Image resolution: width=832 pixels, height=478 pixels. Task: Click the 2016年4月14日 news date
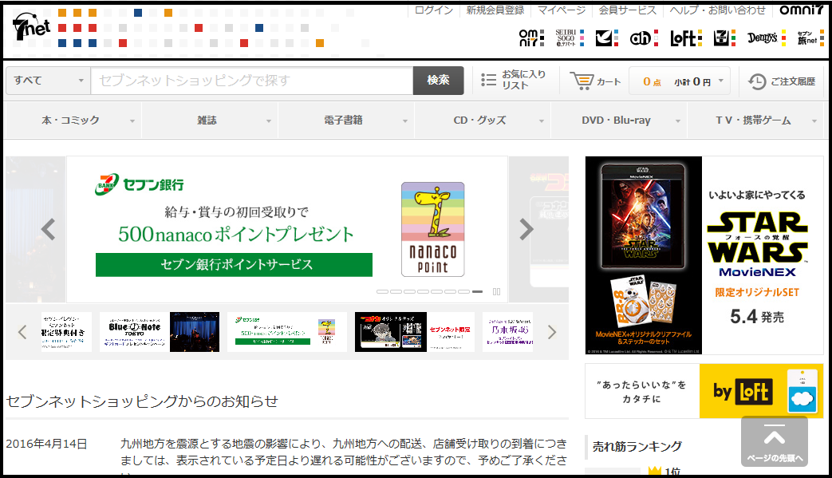[46, 444]
